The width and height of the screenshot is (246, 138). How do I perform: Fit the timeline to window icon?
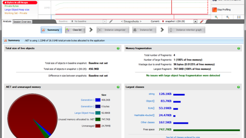click(x=239, y=17)
